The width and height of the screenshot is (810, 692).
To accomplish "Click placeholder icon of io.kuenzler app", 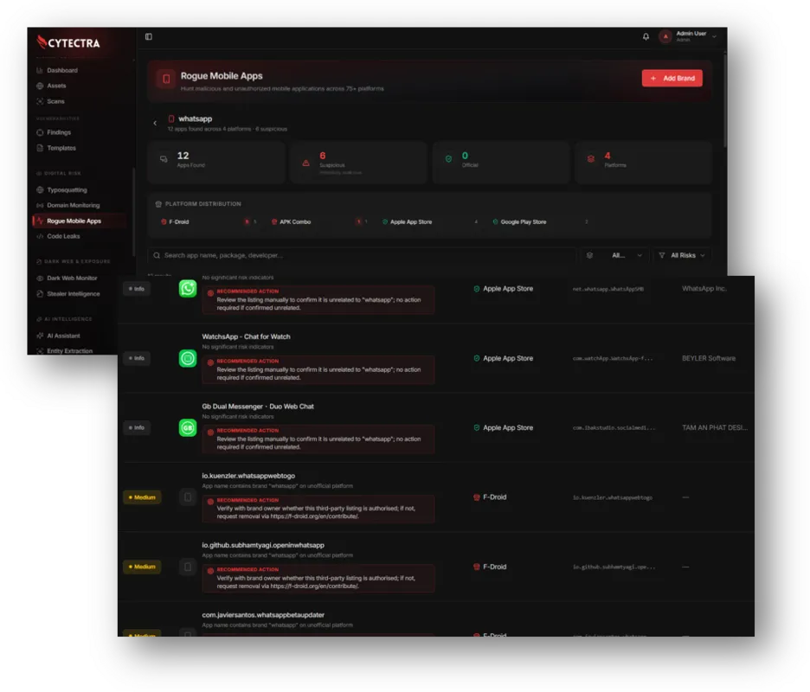I will coord(188,497).
